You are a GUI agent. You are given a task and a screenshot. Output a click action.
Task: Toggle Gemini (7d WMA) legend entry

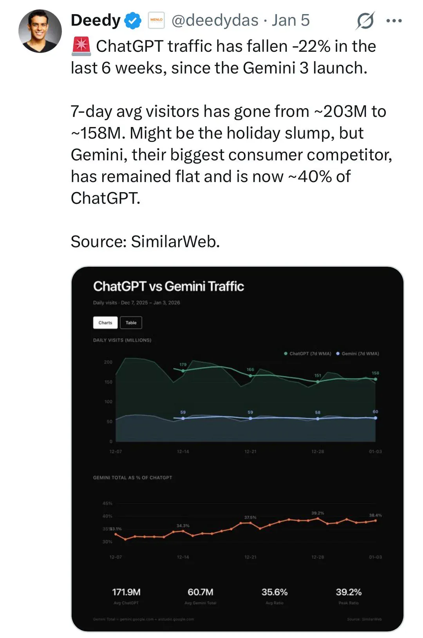click(358, 353)
